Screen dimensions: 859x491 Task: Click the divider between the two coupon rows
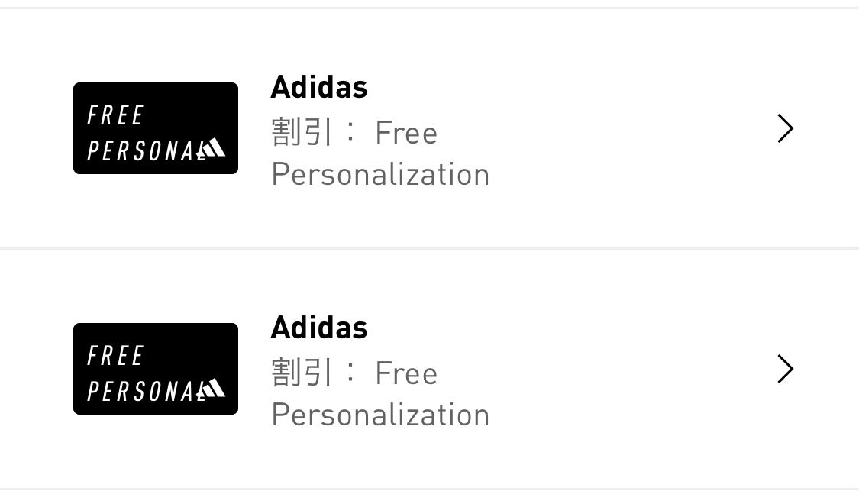pos(429,248)
